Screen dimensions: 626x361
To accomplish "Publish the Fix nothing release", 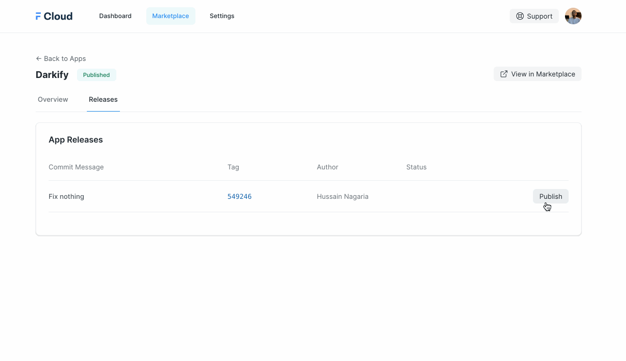I will click(x=551, y=196).
